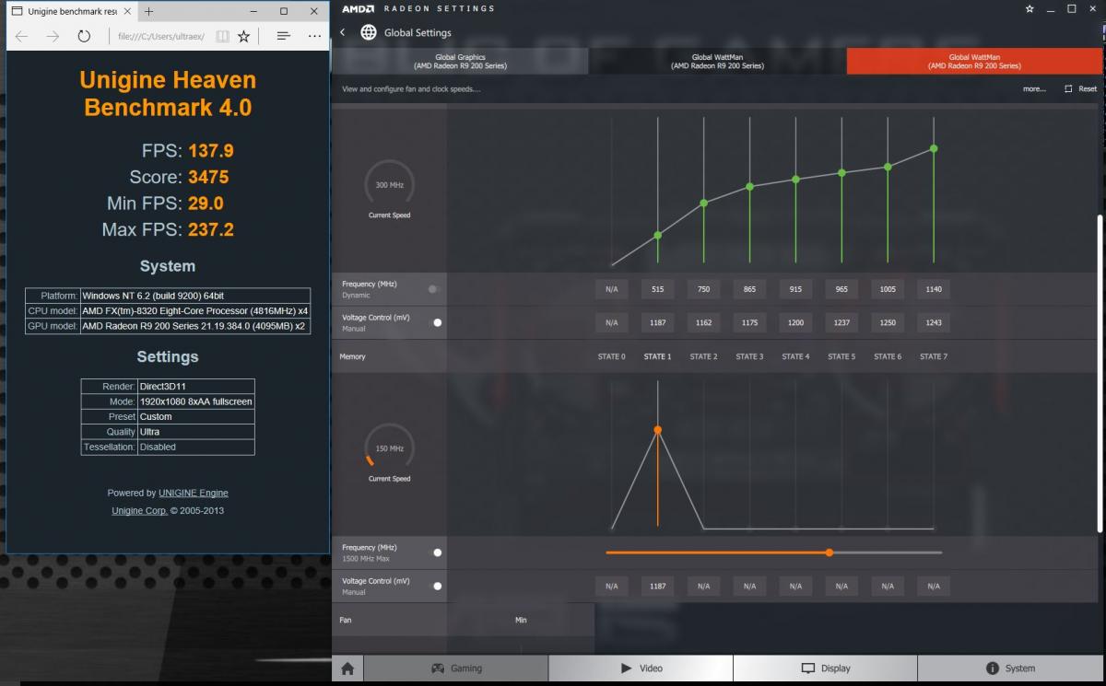Open the Unigine Corp. link

[139, 510]
